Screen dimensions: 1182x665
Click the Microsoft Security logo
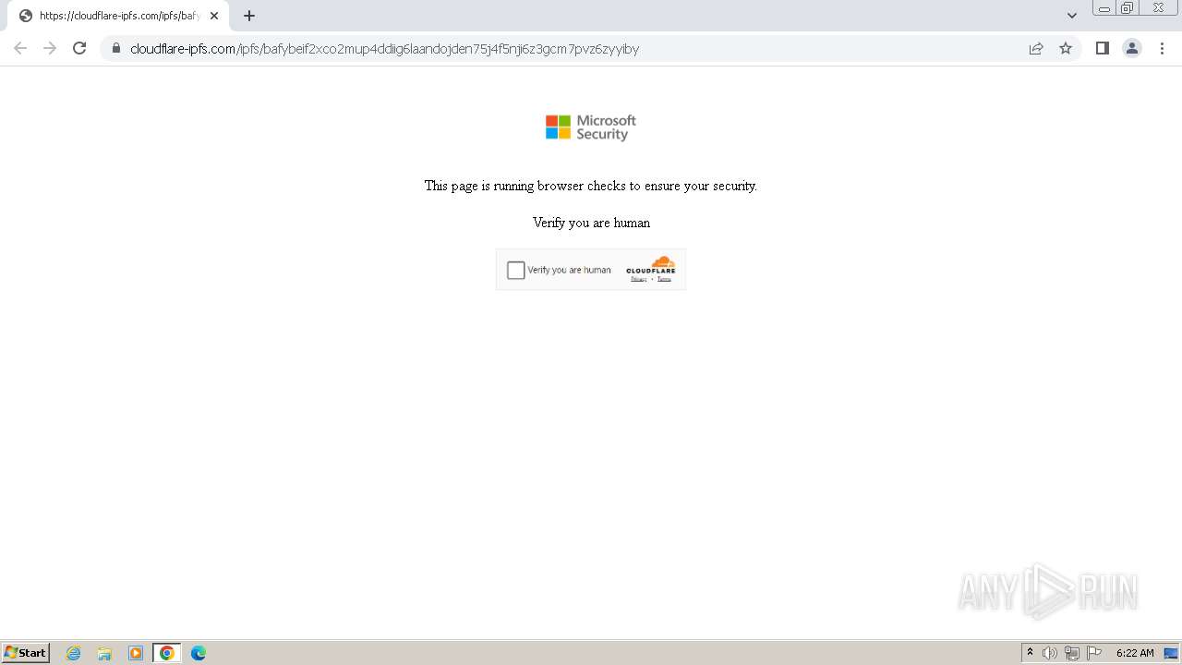click(x=591, y=127)
